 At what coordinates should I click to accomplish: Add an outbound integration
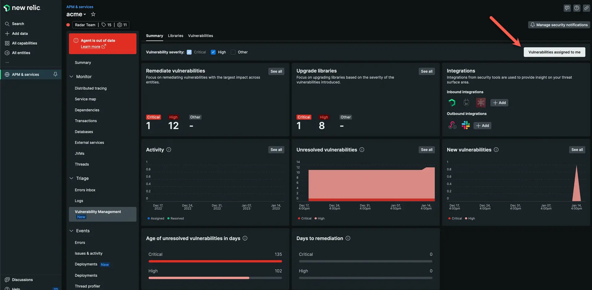coord(482,125)
